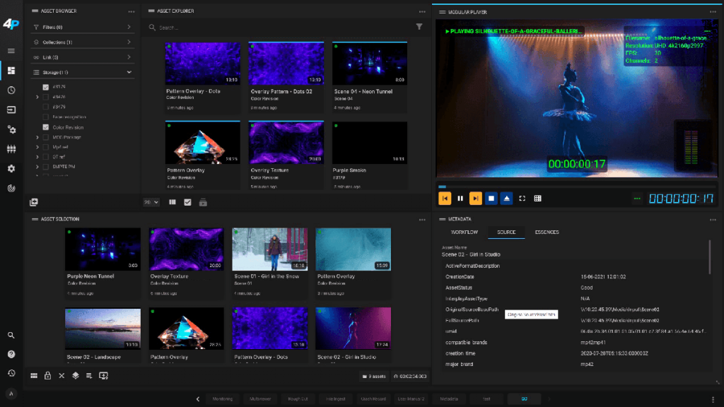Open the page size dropdown showing 20
Image resolution: width=724 pixels, height=407 pixels.
pyautogui.click(x=151, y=202)
